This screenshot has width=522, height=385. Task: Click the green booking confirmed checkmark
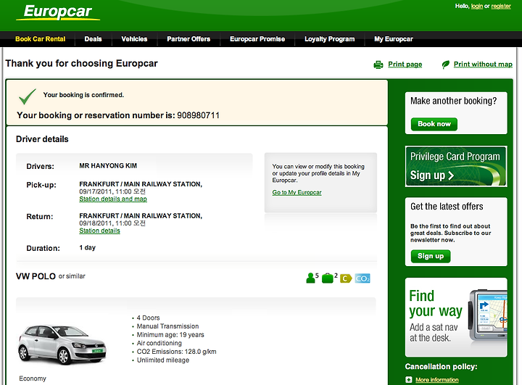tap(28, 96)
